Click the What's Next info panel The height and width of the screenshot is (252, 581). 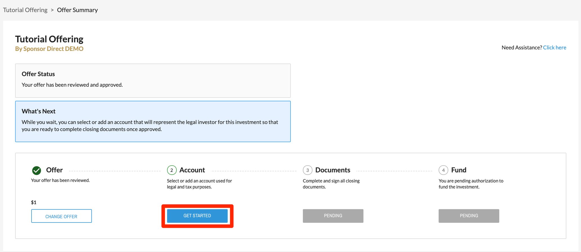(x=153, y=121)
